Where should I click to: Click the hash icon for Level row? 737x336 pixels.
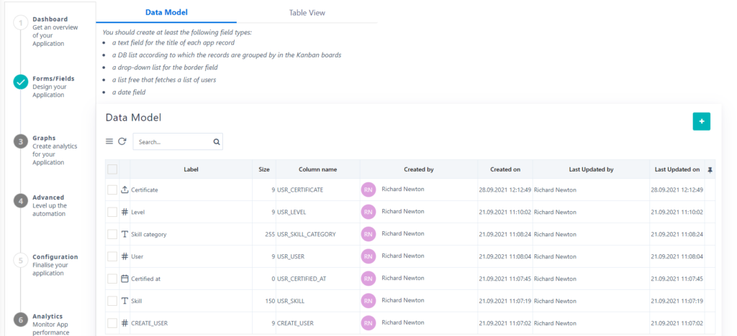[125, 212]
